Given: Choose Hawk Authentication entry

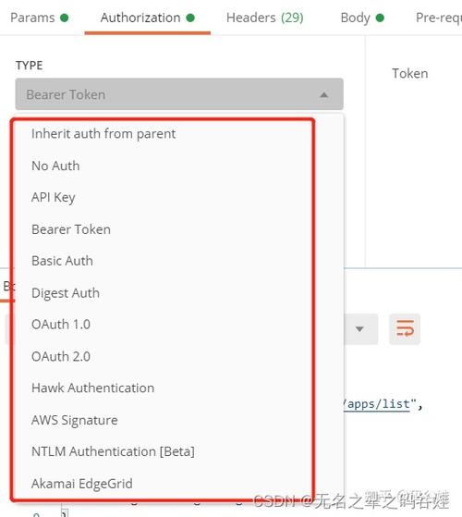Looking at the screenshot, I should click(x=92, y=388).
